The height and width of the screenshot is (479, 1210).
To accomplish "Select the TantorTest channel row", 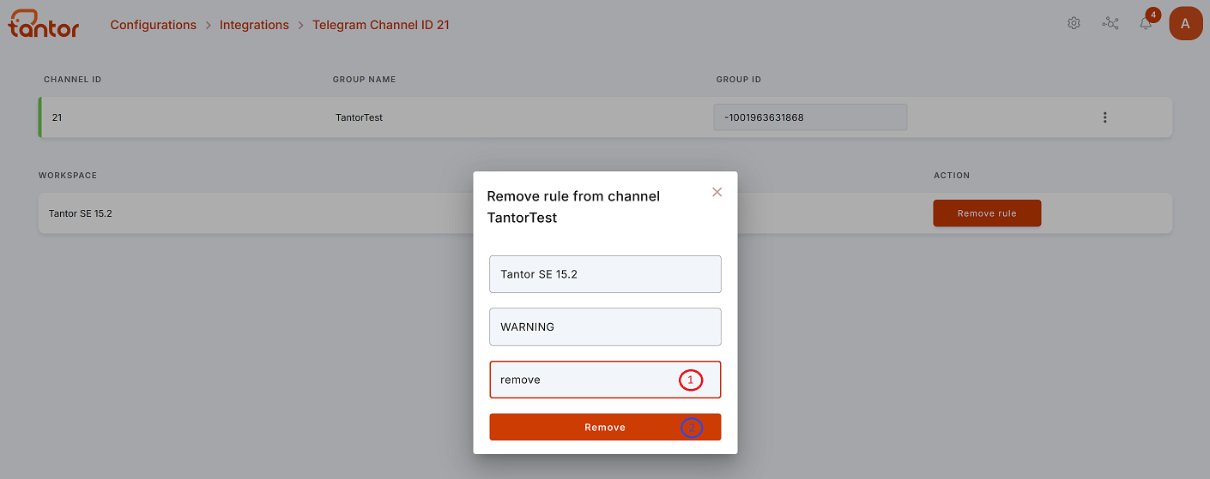I will click(605, 117).
